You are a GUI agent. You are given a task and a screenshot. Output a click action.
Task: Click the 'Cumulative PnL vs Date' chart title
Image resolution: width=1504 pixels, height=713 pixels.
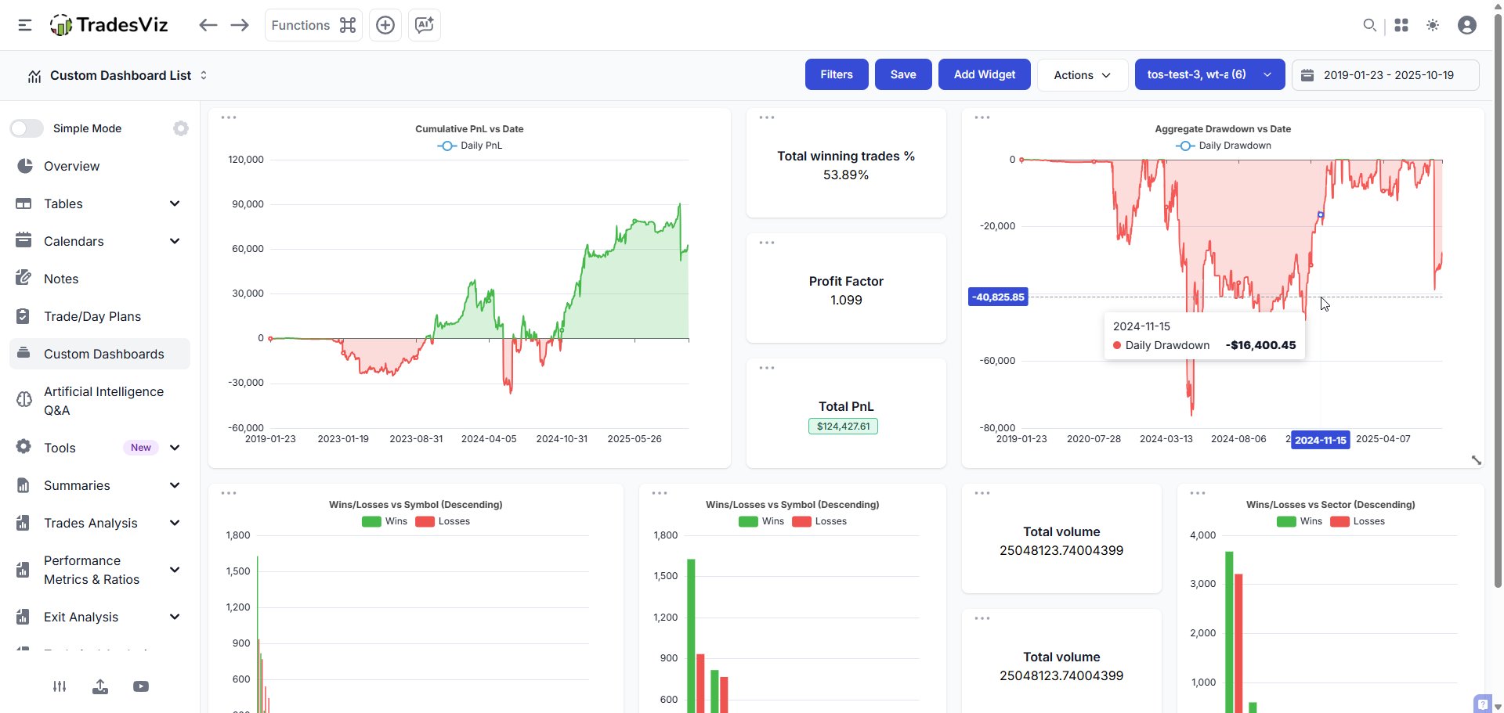tap(469, 129)
